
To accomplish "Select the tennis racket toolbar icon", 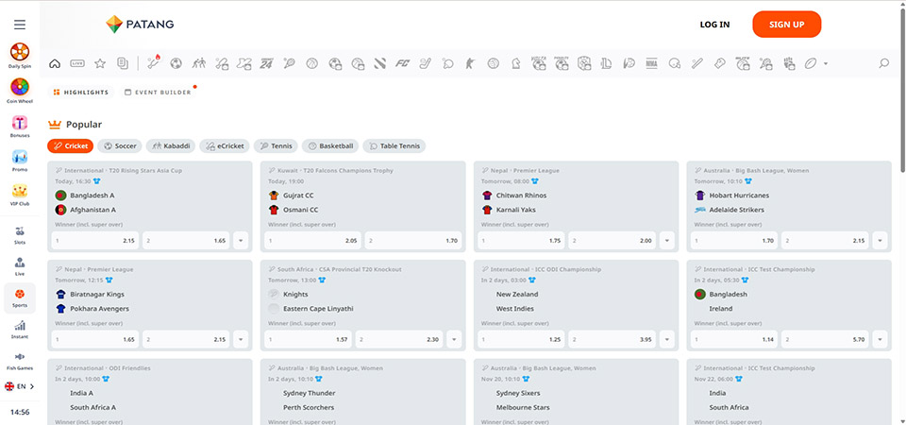I will pos(290,63).
